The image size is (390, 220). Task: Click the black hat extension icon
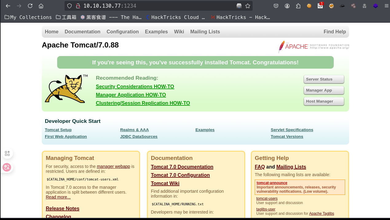[342, 6]
